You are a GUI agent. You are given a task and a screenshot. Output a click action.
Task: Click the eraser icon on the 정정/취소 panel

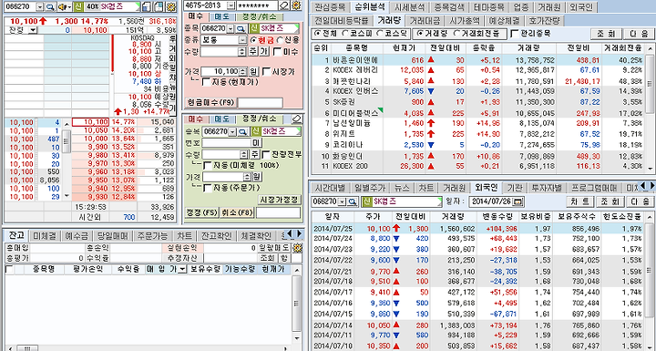(x=296, y=119)
